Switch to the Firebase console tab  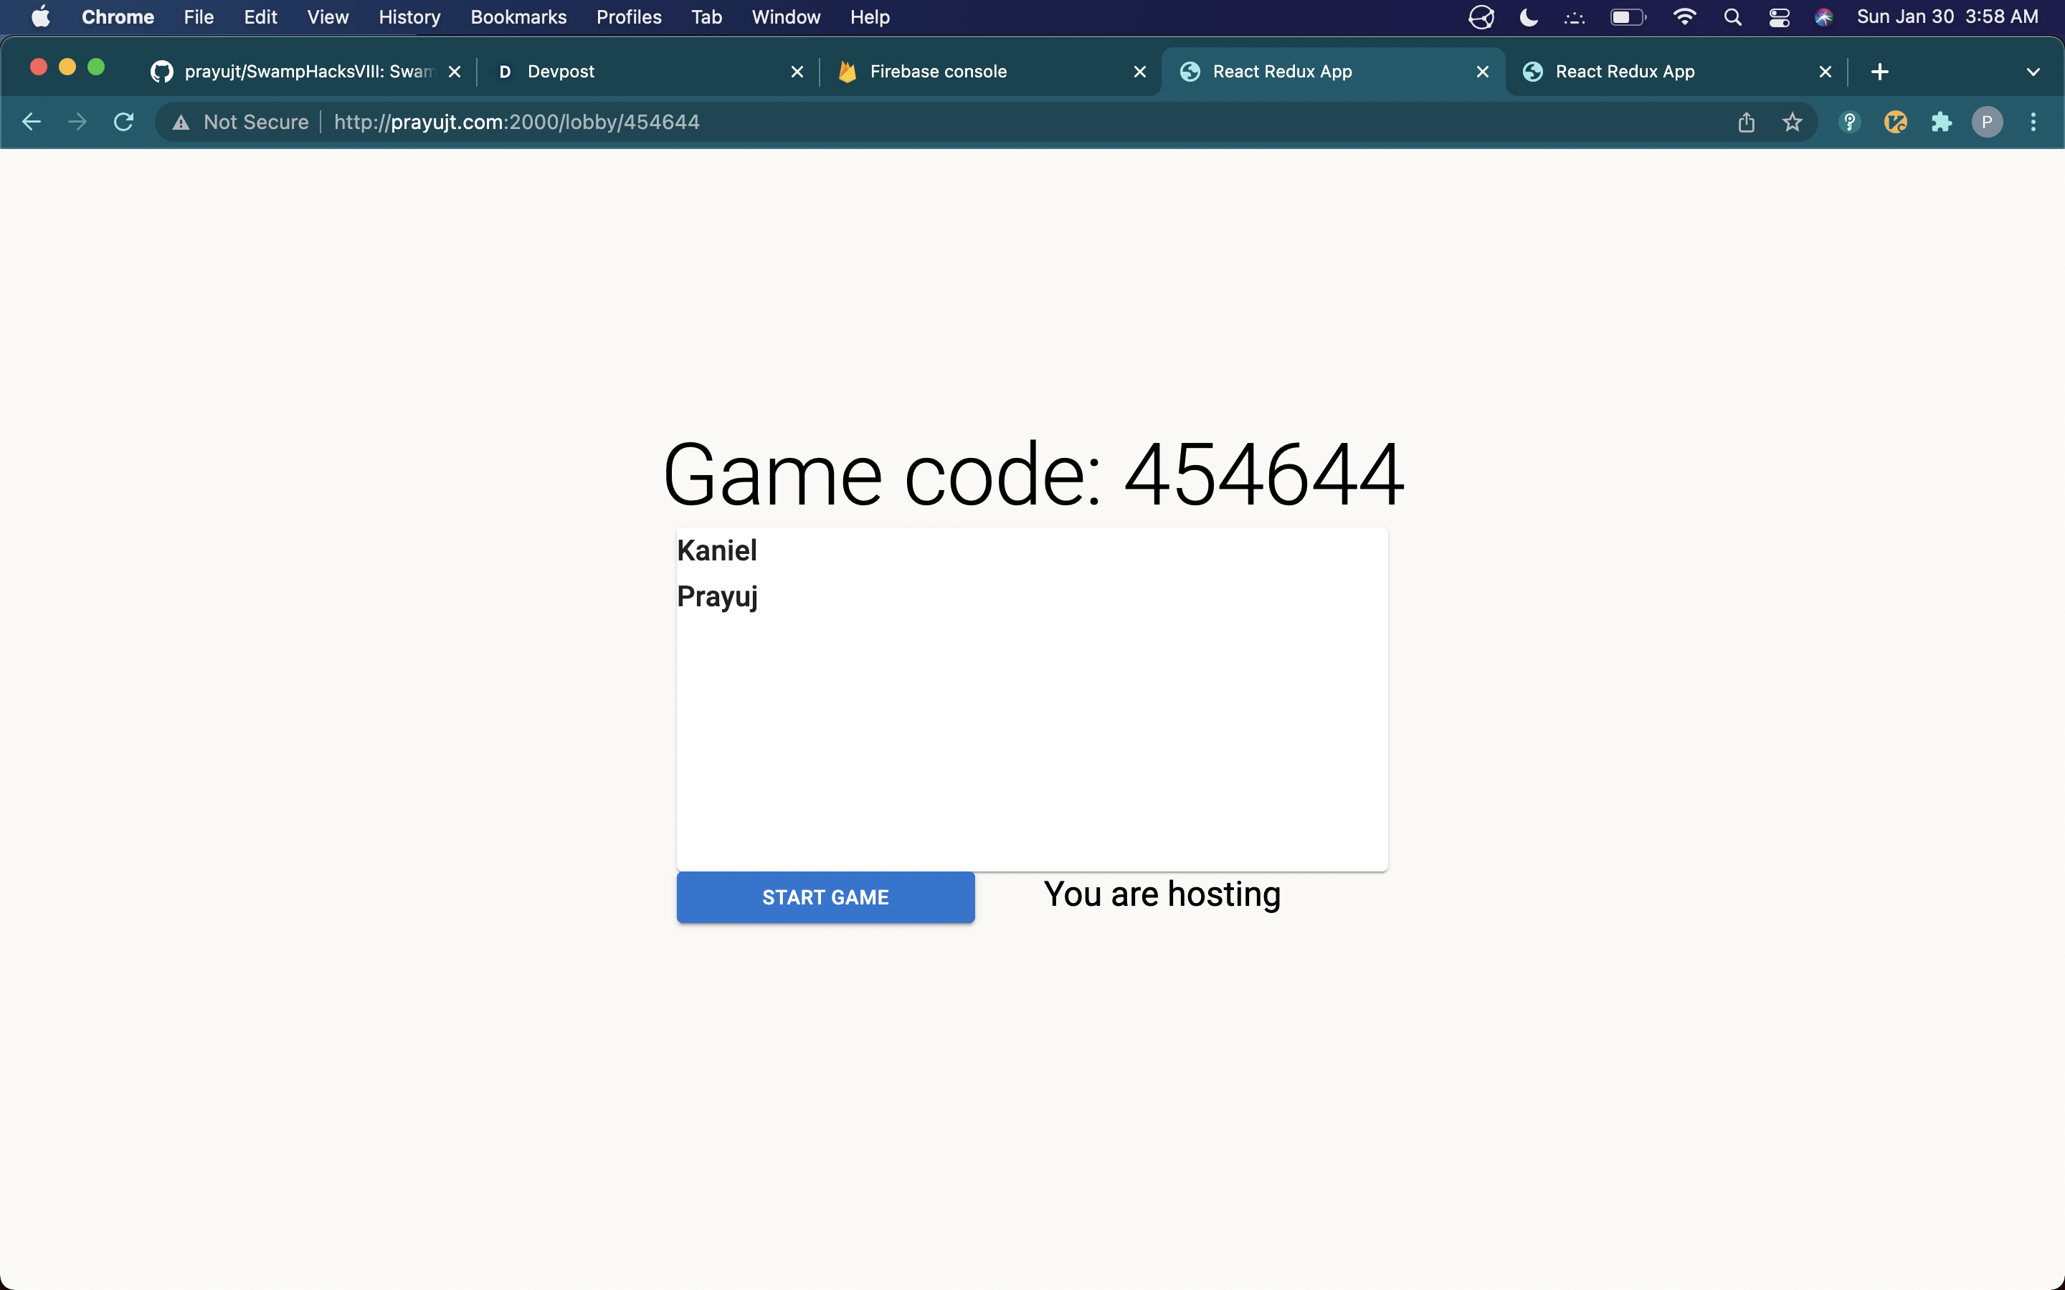939,72
